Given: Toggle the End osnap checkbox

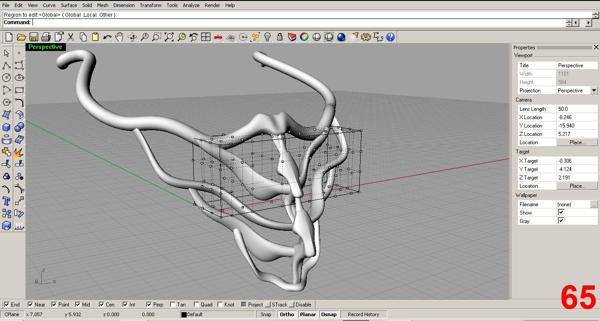Looking at the screenshot, I should pos(7,304).
